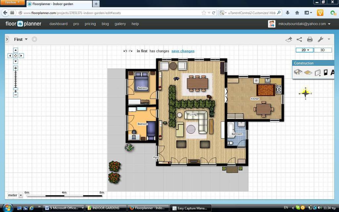
Task: Open the wrench settings icon
Action: pyautogui.click(x=320, y=39)
